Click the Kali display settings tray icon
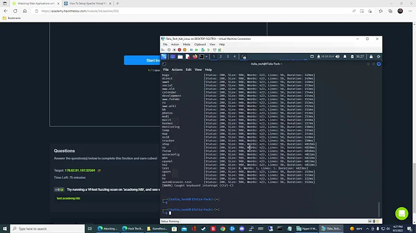 [x=312, y=57]
